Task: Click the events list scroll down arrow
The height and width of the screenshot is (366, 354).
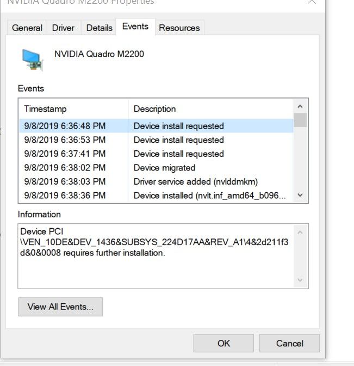Action: tap(300, 195)
